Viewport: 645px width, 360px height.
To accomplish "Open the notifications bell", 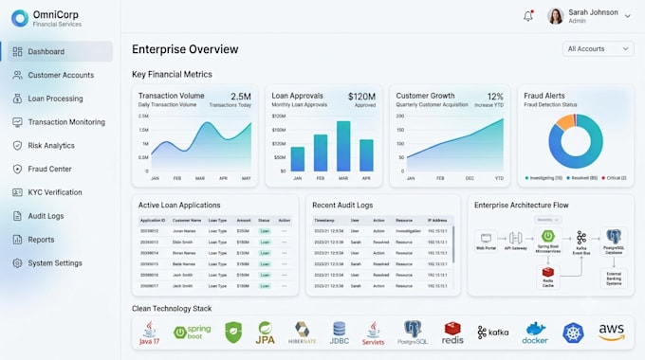I will (x=528, y=16).
